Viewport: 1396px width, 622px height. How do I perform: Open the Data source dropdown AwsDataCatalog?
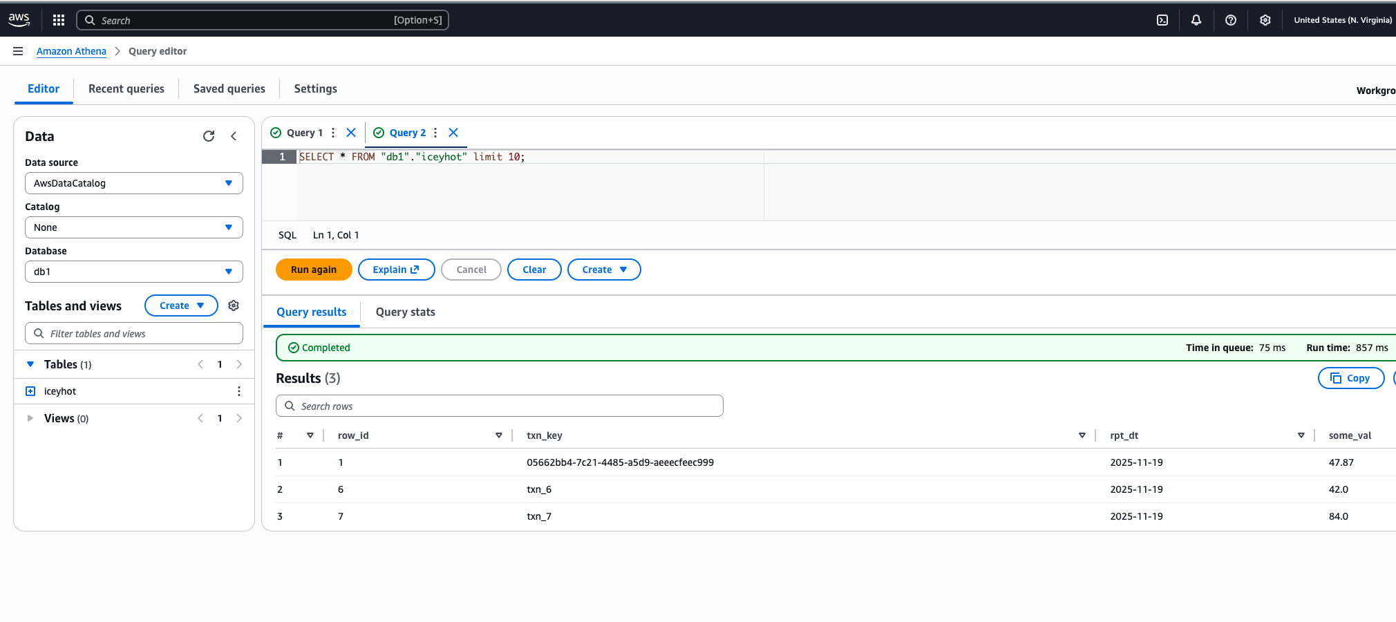(134, 183)
